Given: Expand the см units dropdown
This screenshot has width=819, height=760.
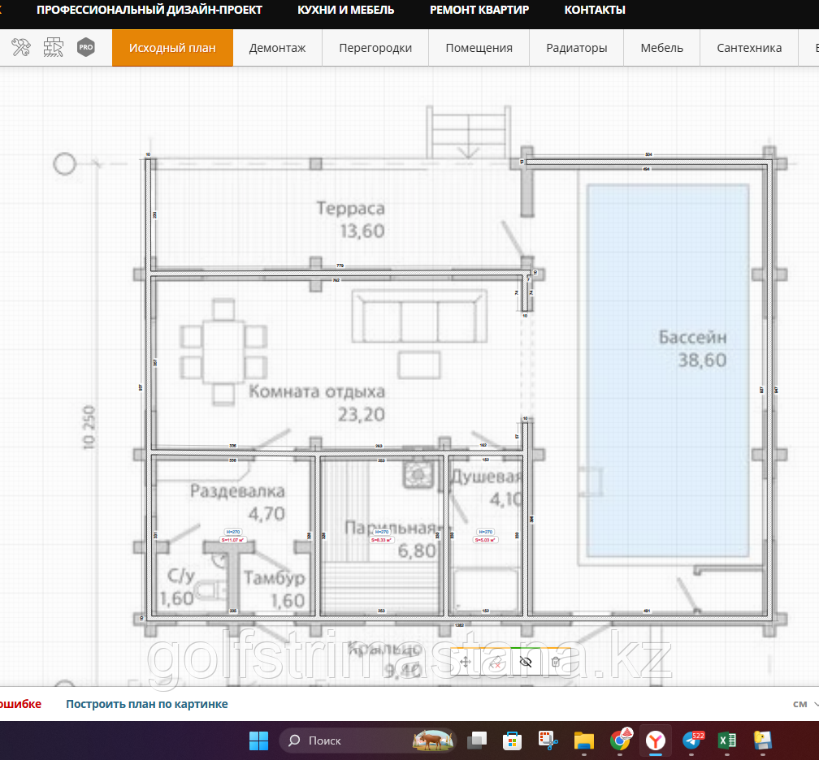Looking at the screenshot, I should pos(804,704).
